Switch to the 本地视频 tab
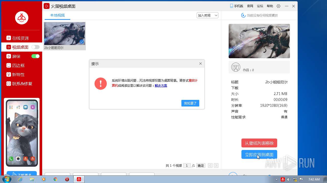This screenshot has width=327, height=183. click(57, 15)
